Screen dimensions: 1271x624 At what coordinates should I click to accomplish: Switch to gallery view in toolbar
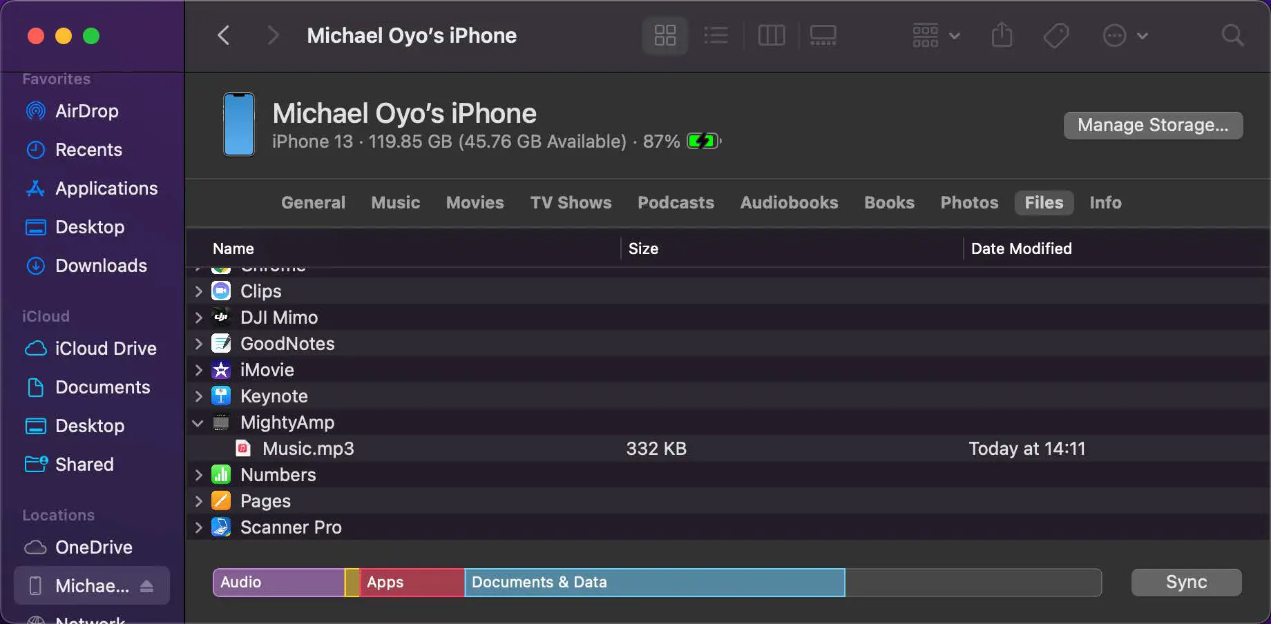pyautogui.click(x=823, y=35)
